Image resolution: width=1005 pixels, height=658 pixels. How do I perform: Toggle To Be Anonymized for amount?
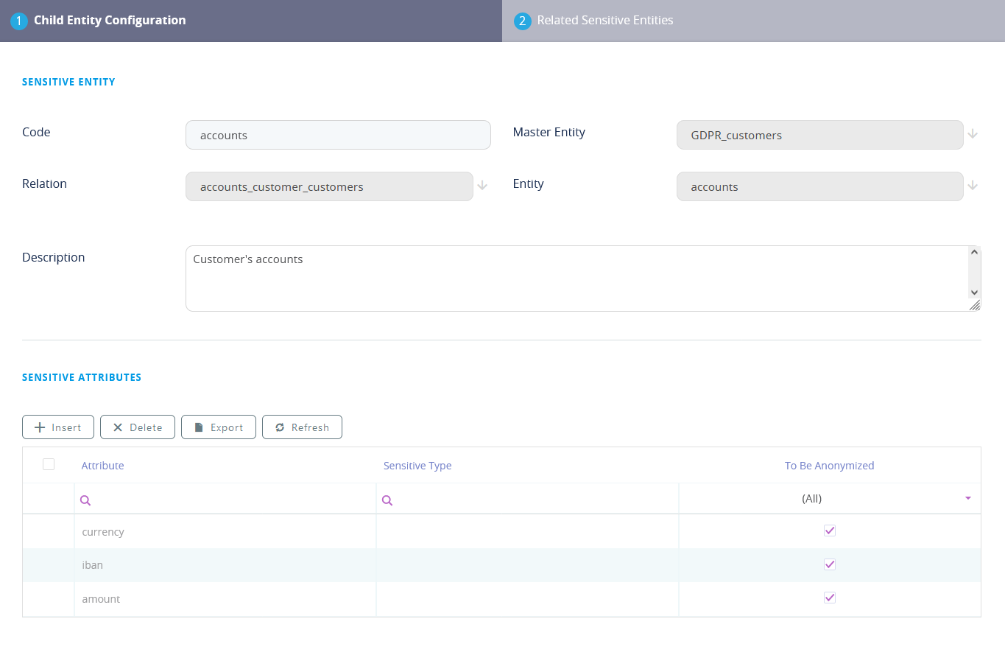(x=830, y=598)
